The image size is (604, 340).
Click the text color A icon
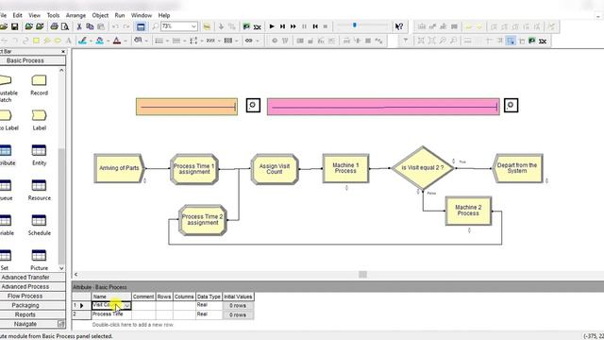click(x=117, y=41)
